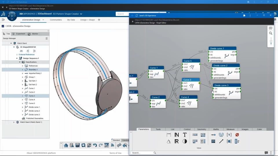Open the Monitor panel tab
The height and width of the screenshot is (156, 278).
pos(33,34)
